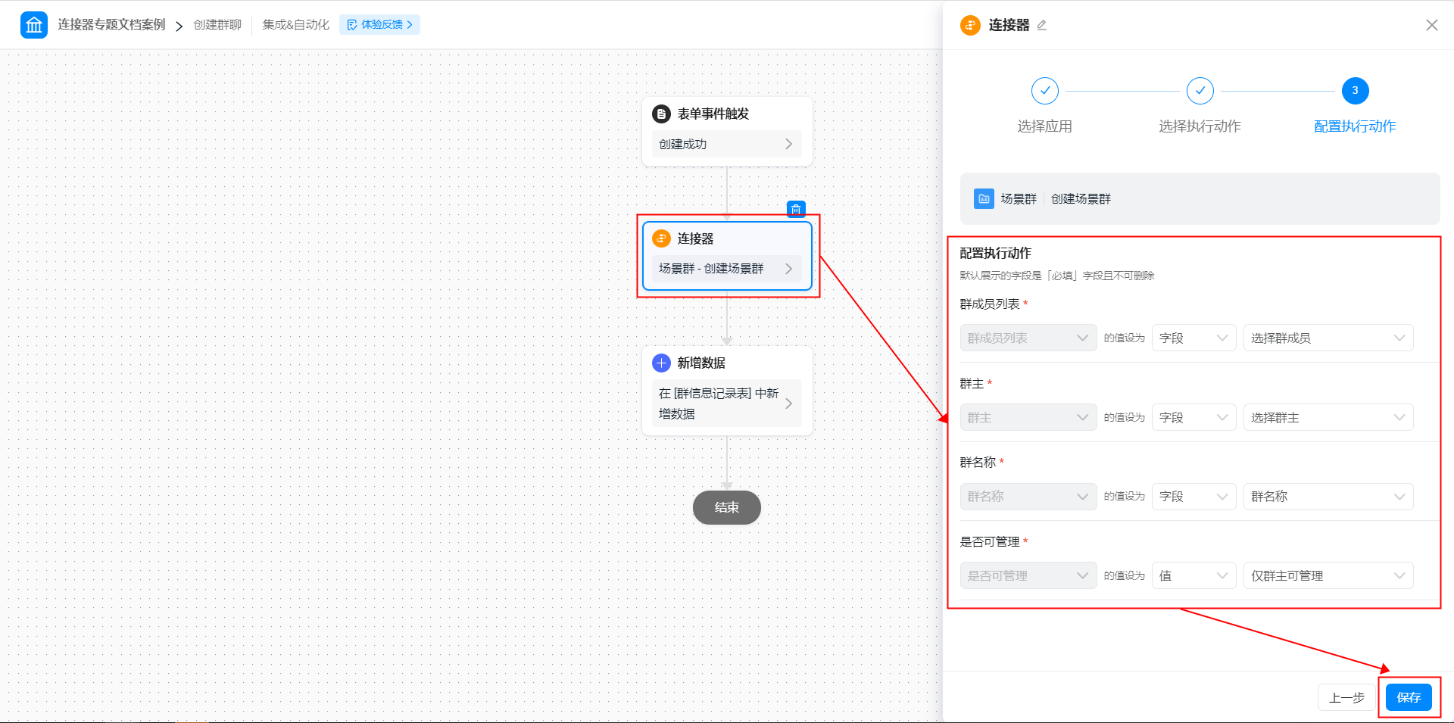
Task: Click the 创建群聊 breadcrumb item
Action: tap(217, 24)
